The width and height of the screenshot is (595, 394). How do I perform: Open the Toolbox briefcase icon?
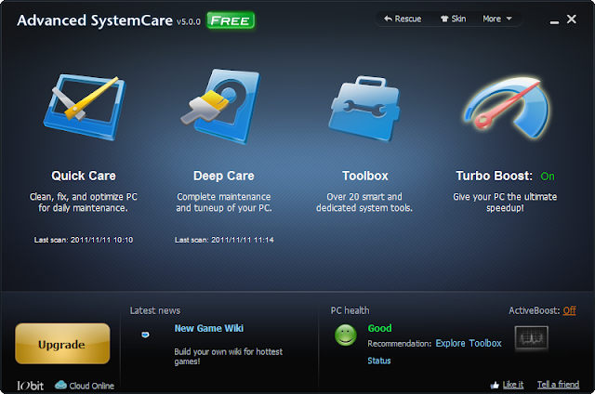364,109
